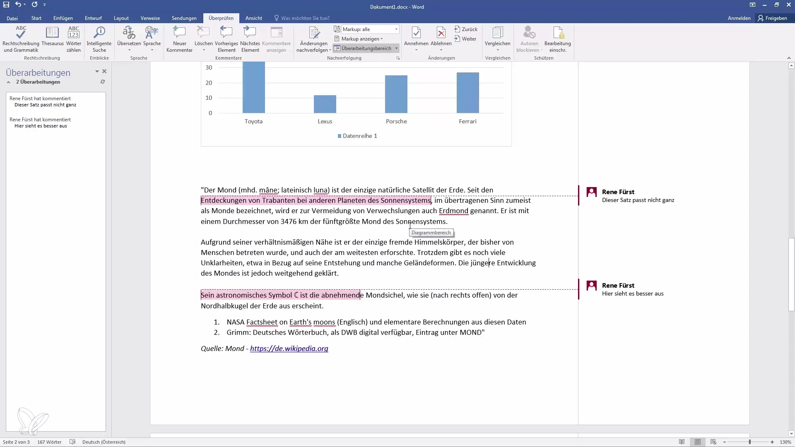Click the Anmelden sign-in link
The height and width of the screenshot is (447, 795).
tap(739, 18)
